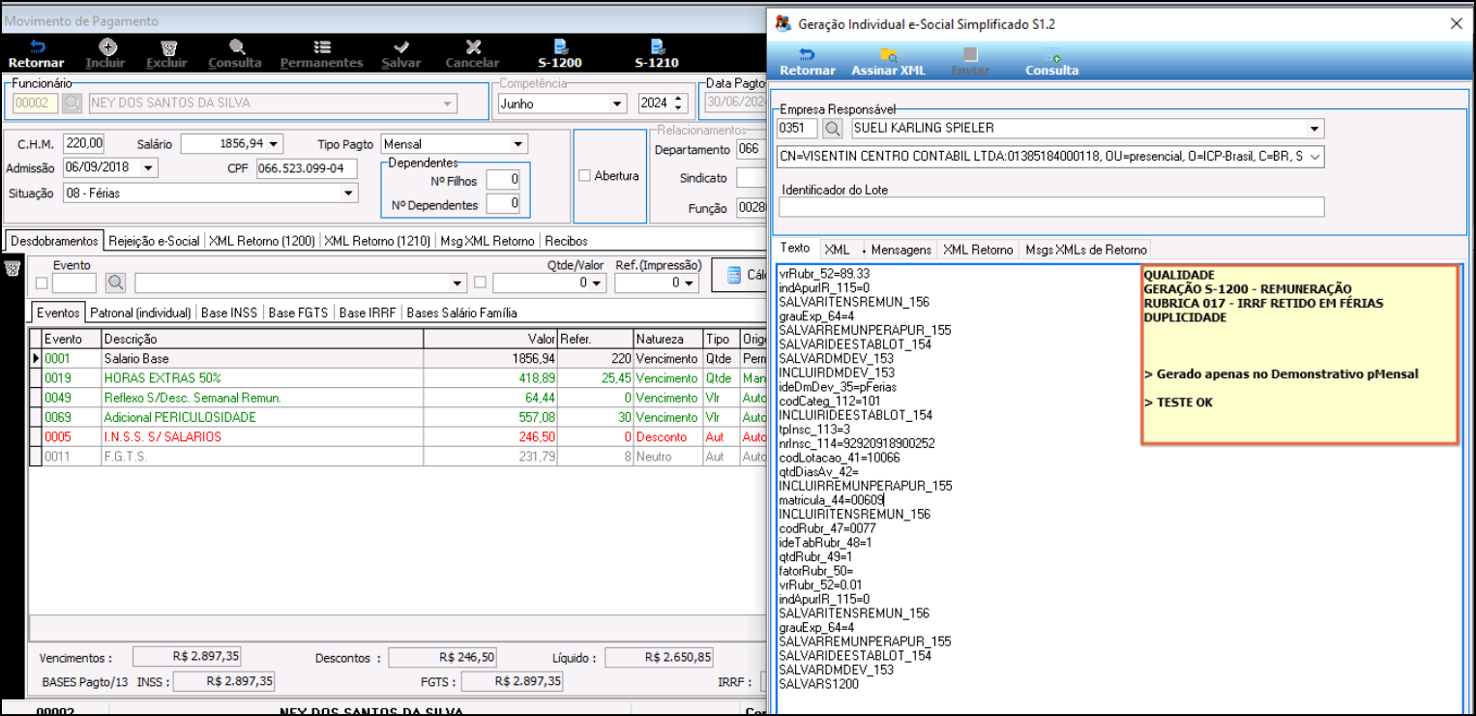Open the Qtde/Valor dropdown
The height and width of the screenshot is (716, 1476).
pos(597,283)
